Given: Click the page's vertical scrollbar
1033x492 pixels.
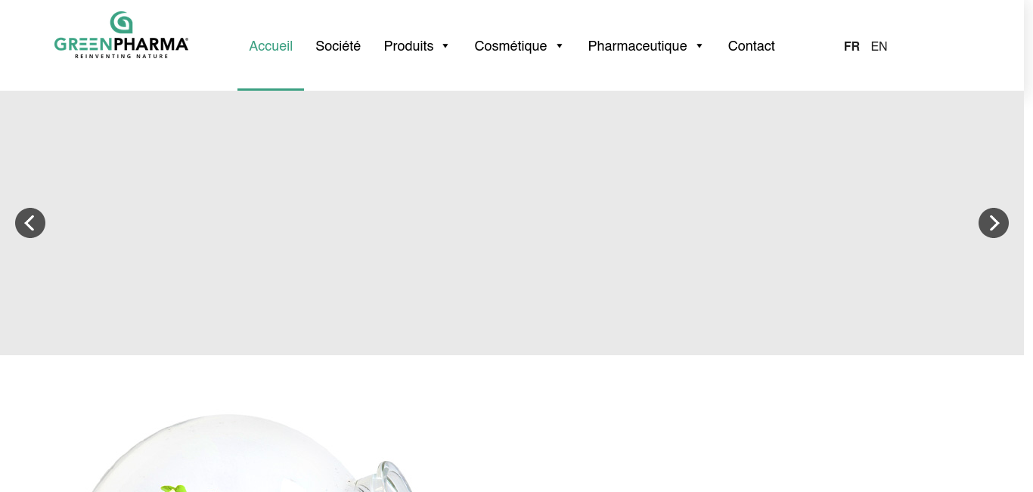Looking at the screenshot, I should pyautogui.click(x=1028, y=246).
